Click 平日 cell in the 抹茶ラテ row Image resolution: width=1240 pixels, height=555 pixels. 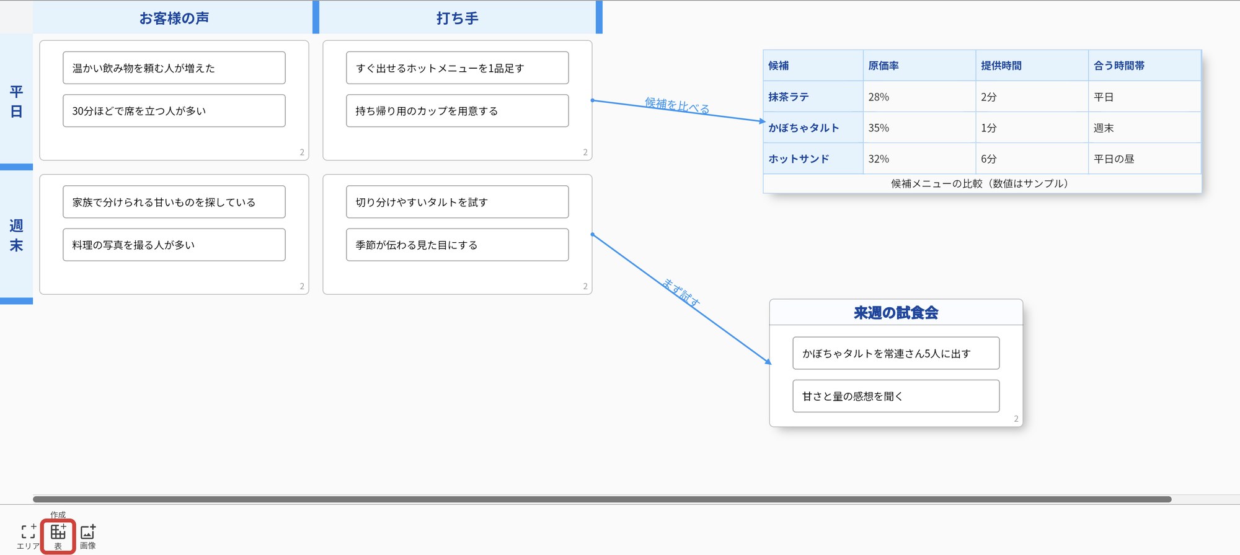pos(1145,97)
